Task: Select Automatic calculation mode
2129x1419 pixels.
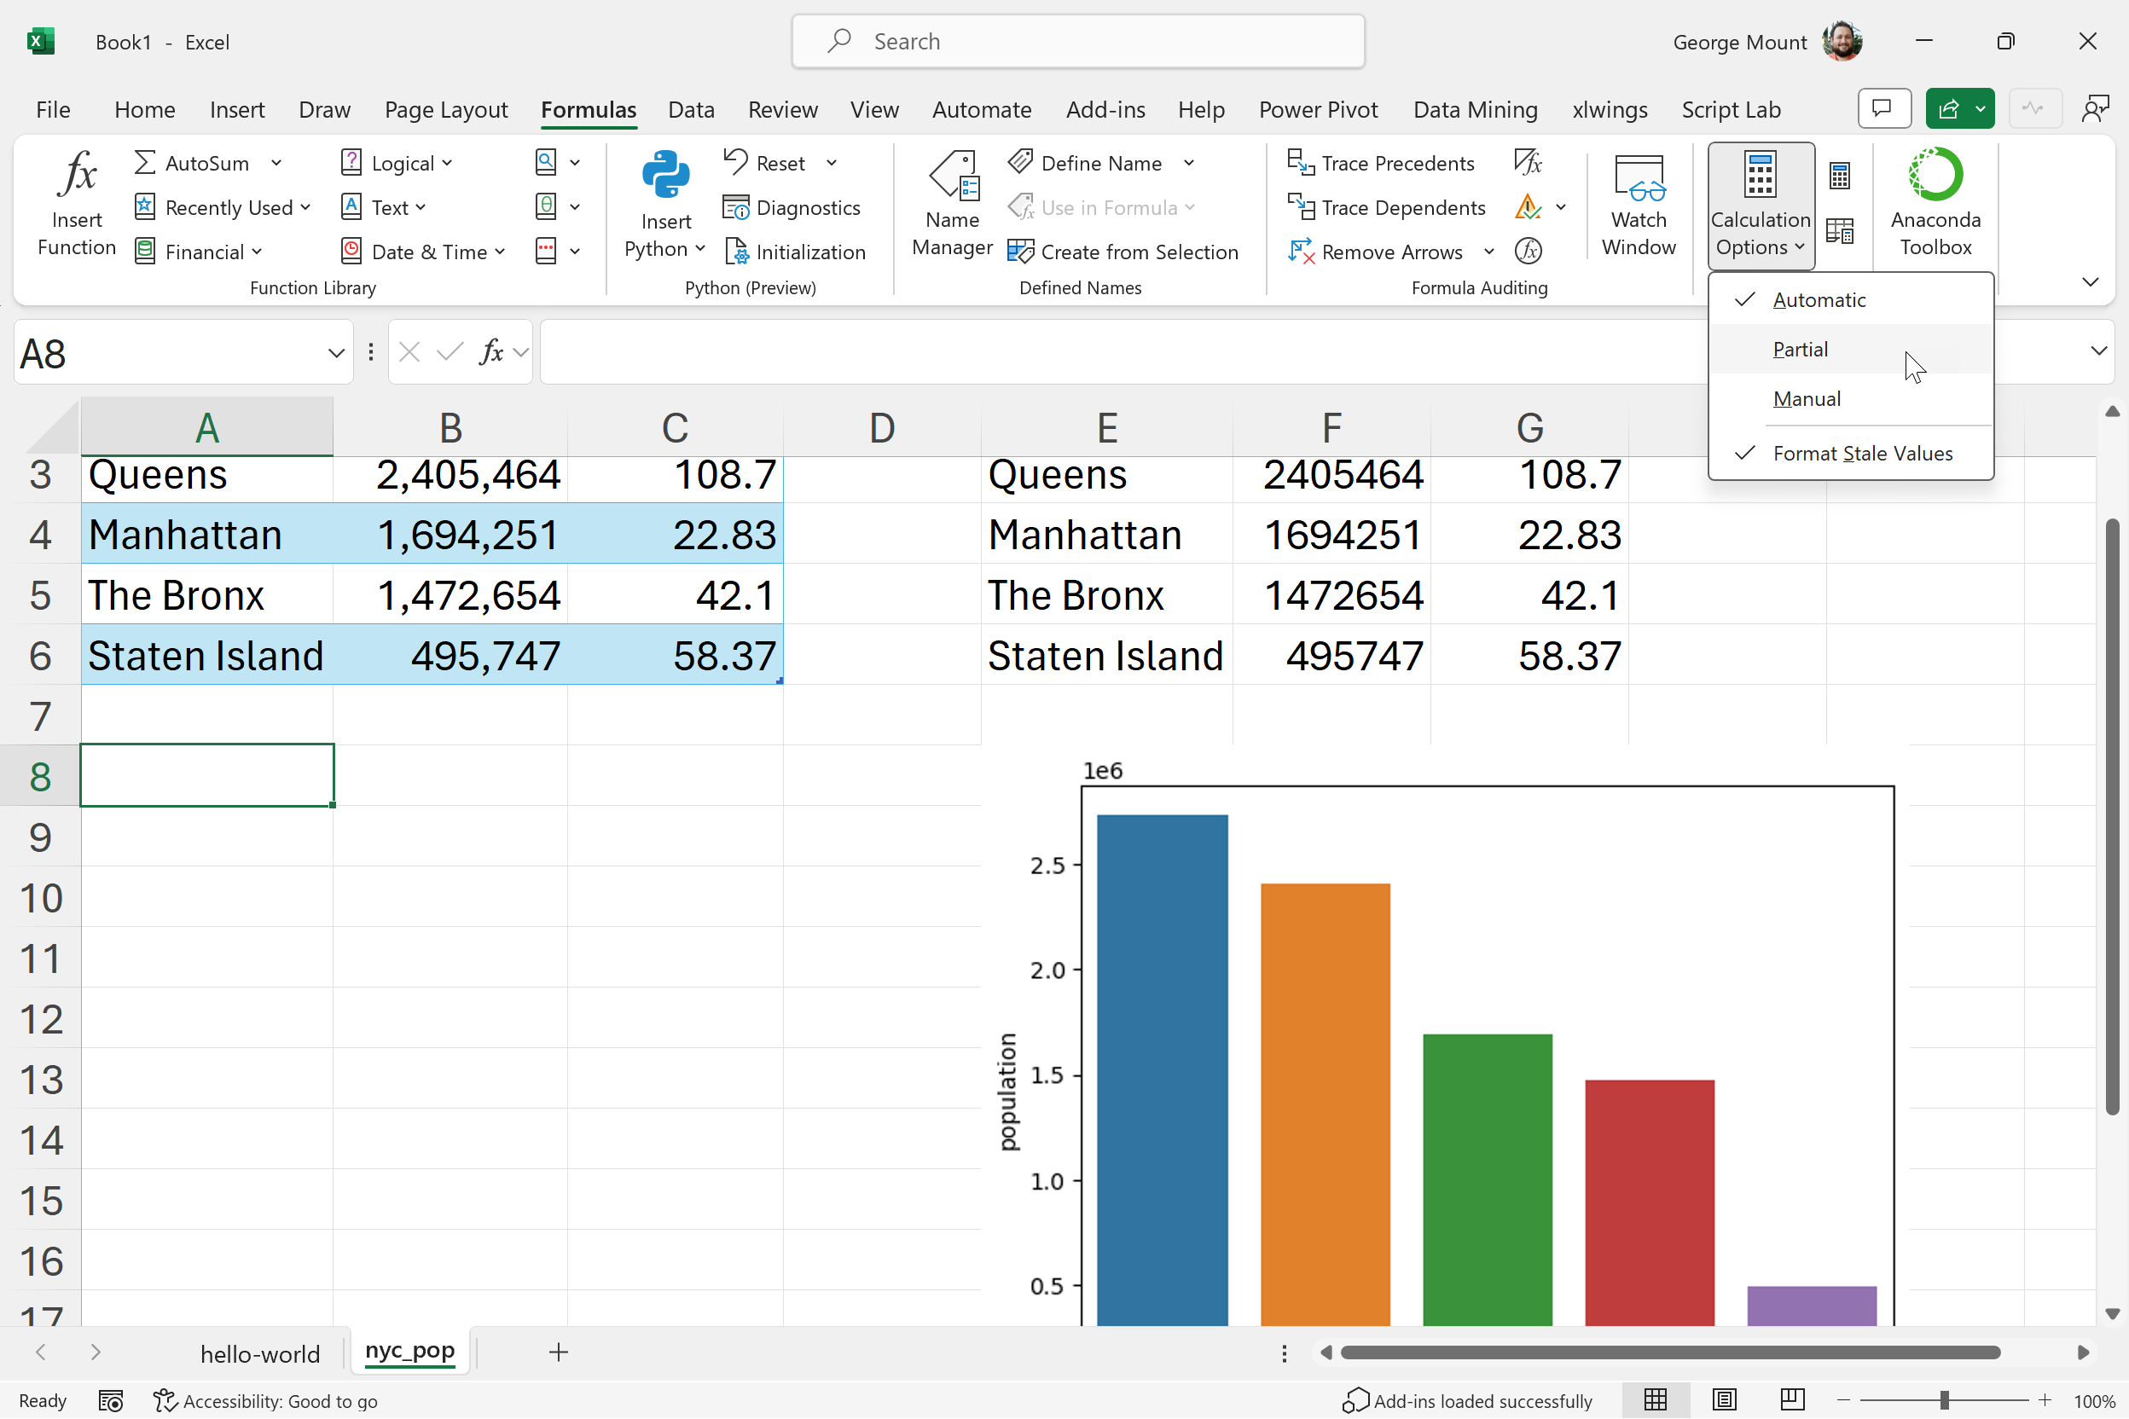Action: (1819, 300)
